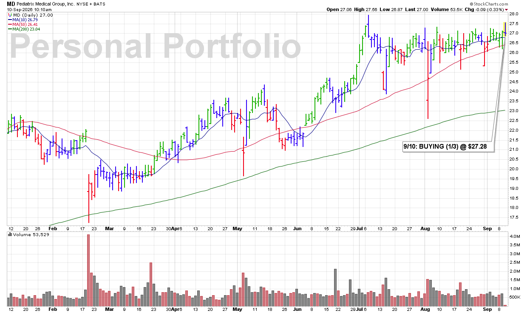The image size is (527, 313).
Task: Click the 4.0M volume axis label
Action: pyautogui.click(x=514, y=237)
